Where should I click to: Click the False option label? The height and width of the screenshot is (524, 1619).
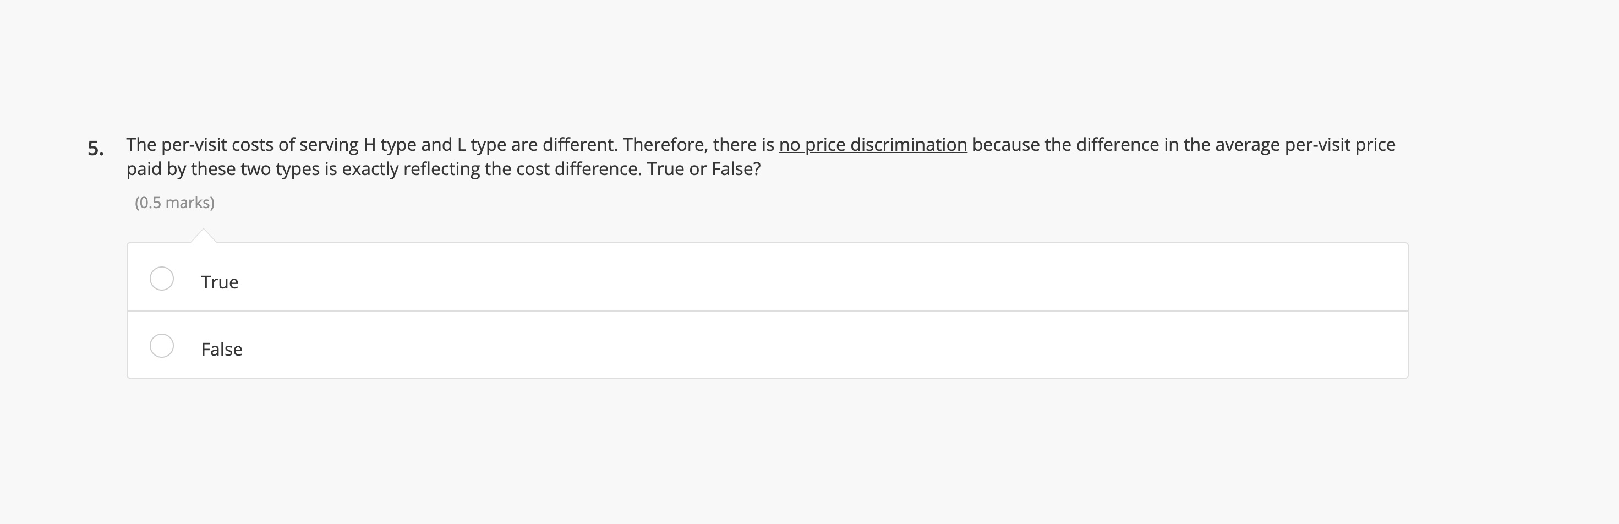tap(221, 350)
